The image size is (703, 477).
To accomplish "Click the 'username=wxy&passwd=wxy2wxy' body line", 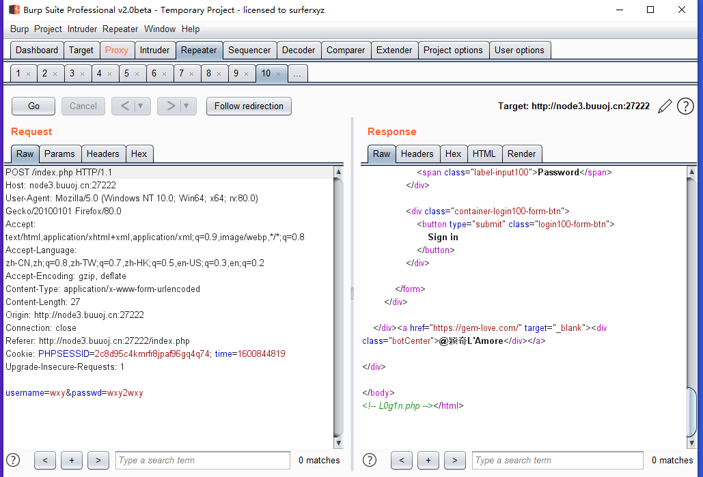I will coord(74,393).
